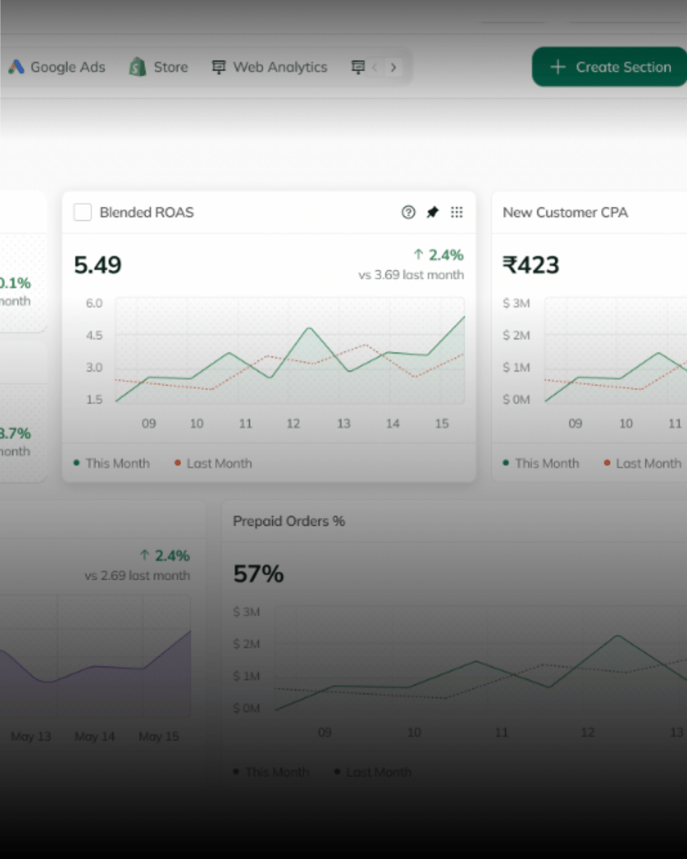
Task: Tick the Blended ROAS checkbox
Action: (83, 213)
